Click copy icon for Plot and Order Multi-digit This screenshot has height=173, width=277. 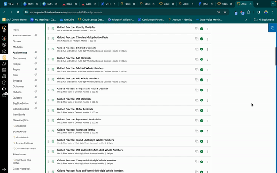pos(197,151)
